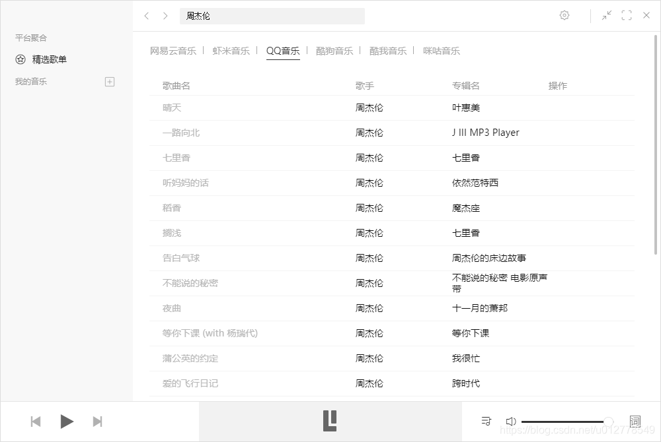Screen dimensions: 661x442
Task: Click the 等你下课 album name
Action: click(471, 333)
